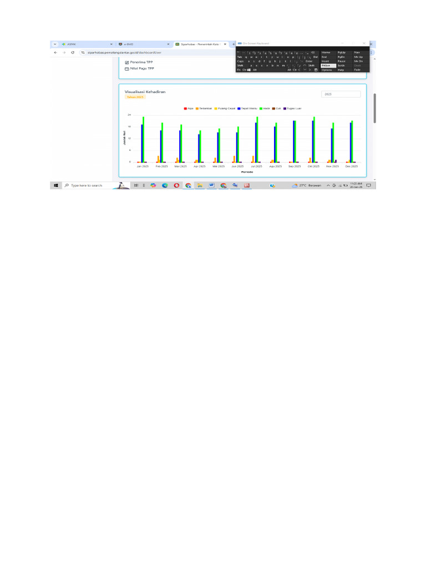Click the Tahun 2025 badge

coord(135,97)
